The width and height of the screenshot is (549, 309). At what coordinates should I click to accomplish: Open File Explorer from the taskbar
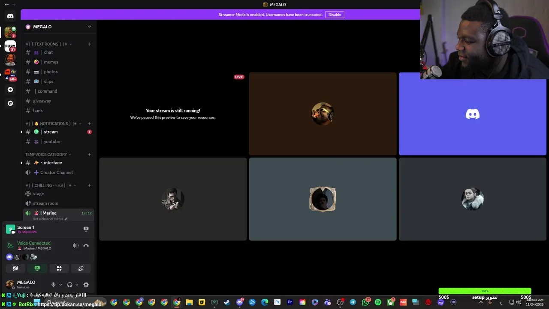(189, 302)
